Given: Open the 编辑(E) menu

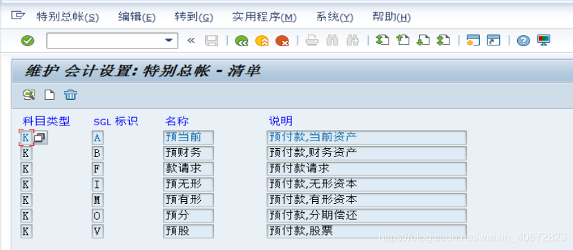Looking at the screenshot, I should click(x=137, y=17).
